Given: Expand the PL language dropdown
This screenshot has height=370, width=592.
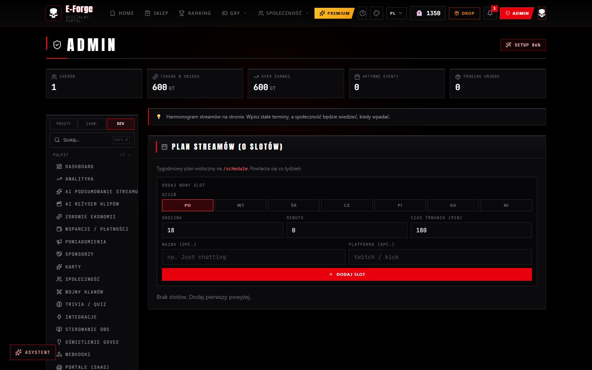Looking at the screenshot, I should [396, 13].
